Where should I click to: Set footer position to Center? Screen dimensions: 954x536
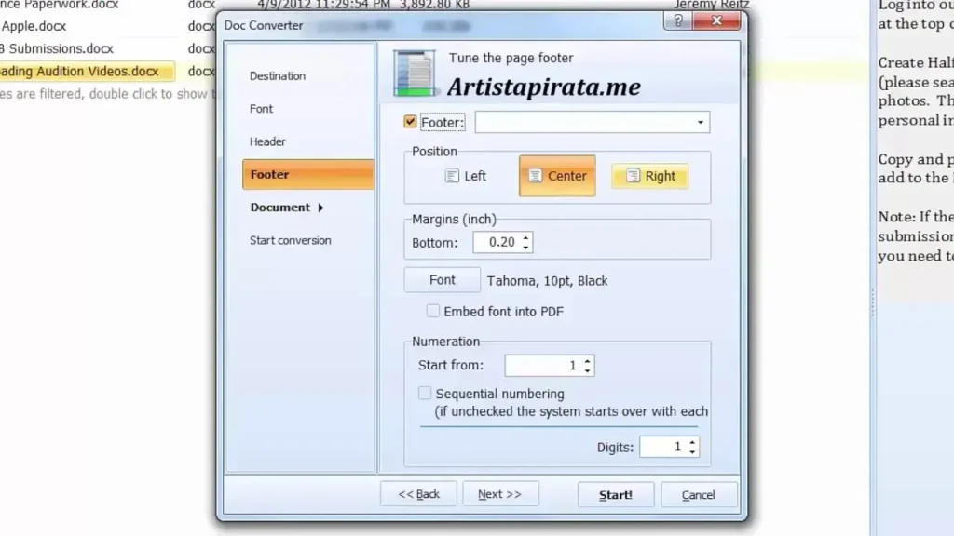557,176
